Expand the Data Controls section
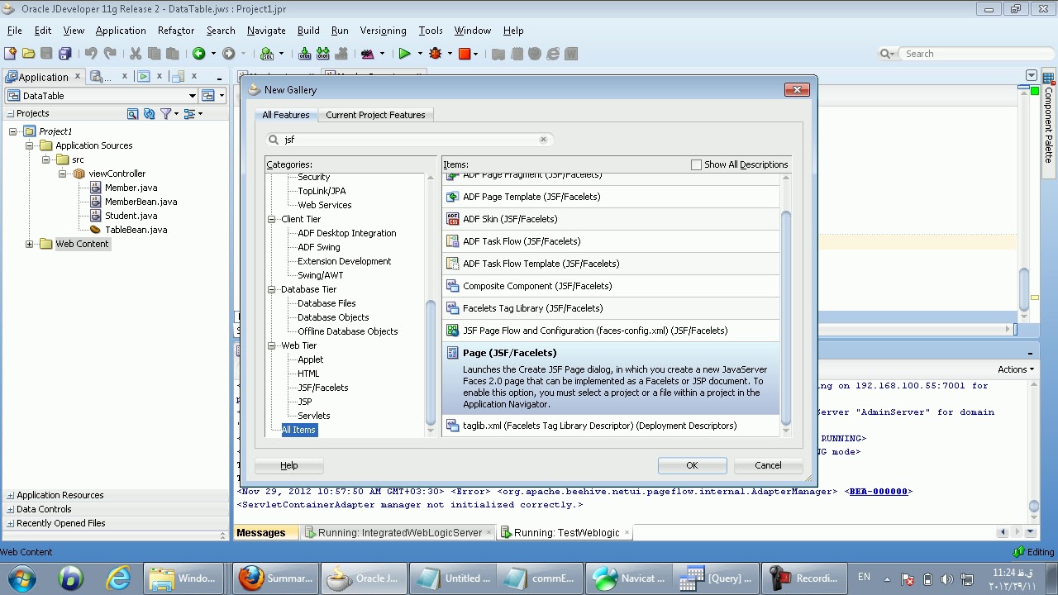The height and width of the screenshot is (595, 1058). 11,509
